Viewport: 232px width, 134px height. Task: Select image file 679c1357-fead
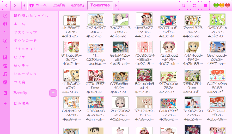coord(96,75)
